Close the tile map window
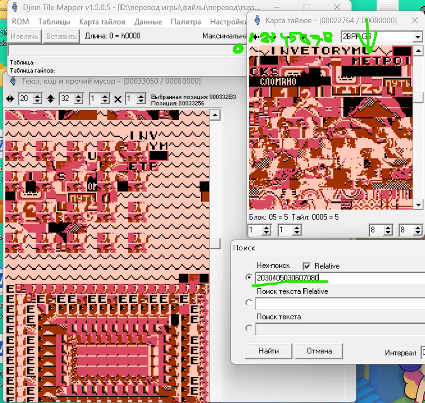 [x=415, y=20]
